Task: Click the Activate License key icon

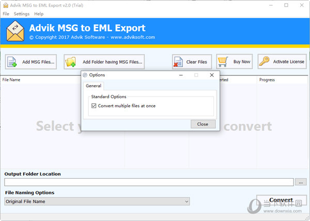Action: pyautogui.click(x=265, y=61)
